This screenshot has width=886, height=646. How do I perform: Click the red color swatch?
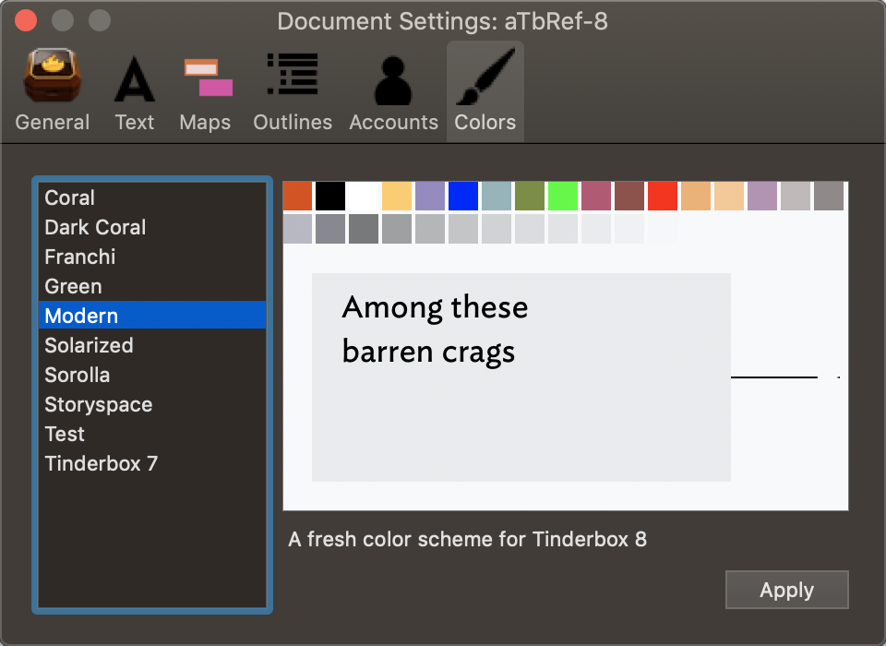pos(663,197)
